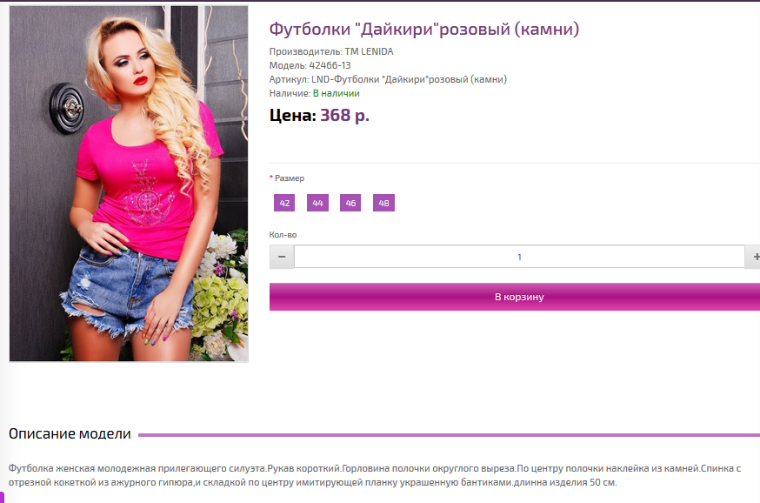
Task: Click the quantity input field
Action: [519, 257]
